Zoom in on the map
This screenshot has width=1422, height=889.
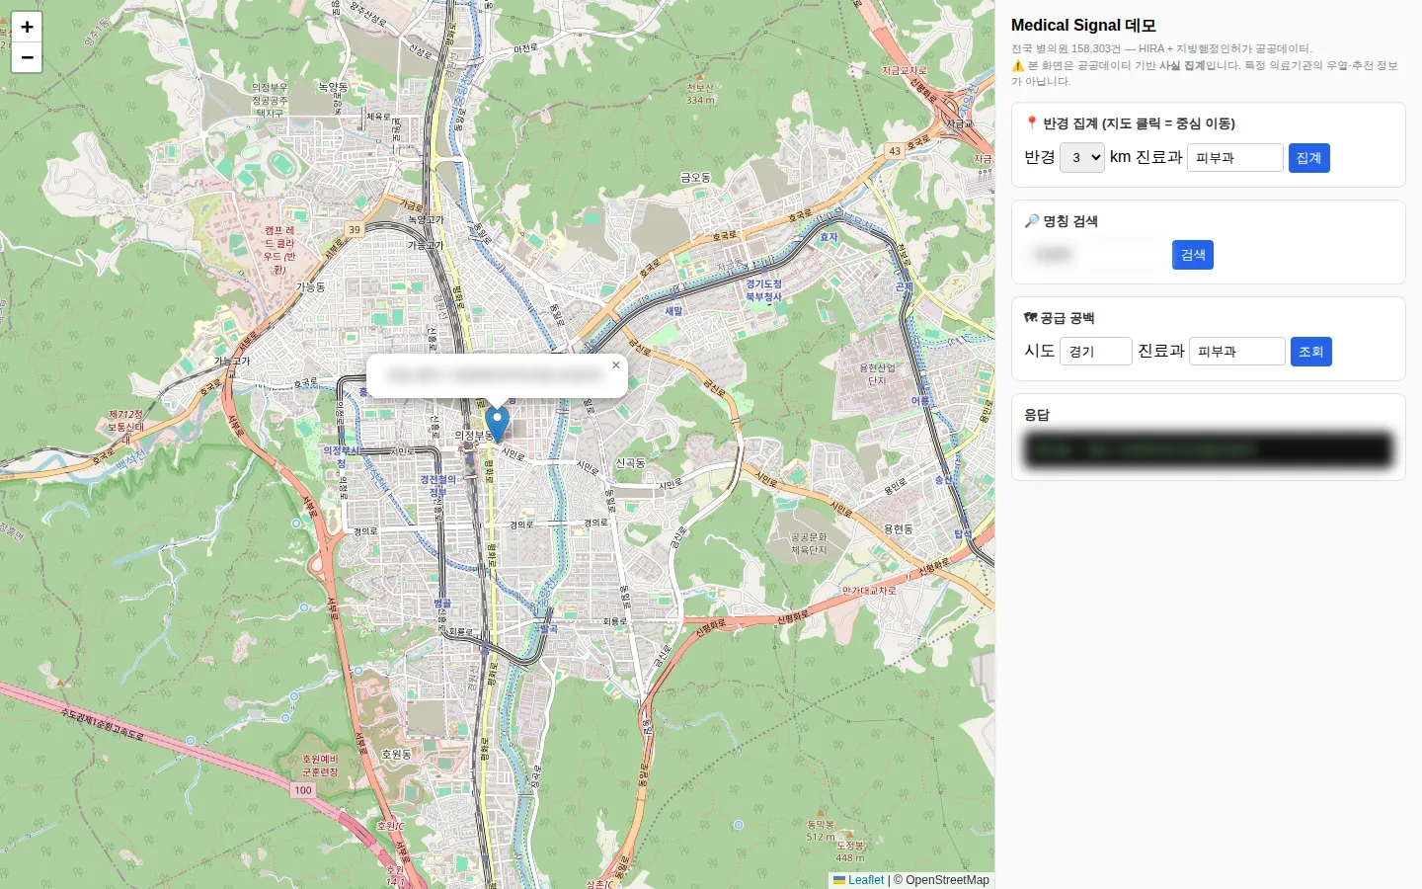[27, 28]
